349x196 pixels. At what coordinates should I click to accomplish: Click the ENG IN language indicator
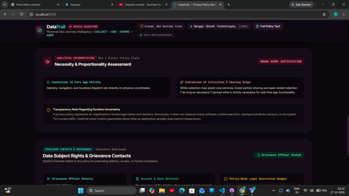pyautogui.click(x=297, y=190)
